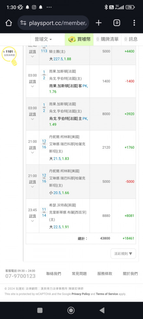The image size is (143, 319).
Task: Expand details chevron for 23:45 match
Action: pyautogui.click(x=32, y=221)
